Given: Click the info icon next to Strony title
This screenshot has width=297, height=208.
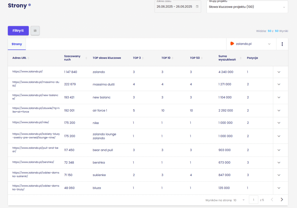Looking at the screenshot, I should tap(30, 5).
